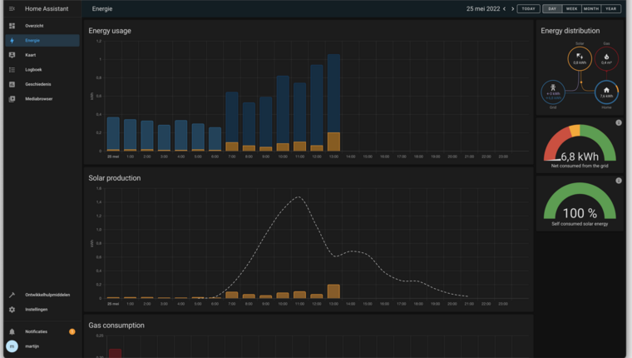
Task: Open Instellingen gear icon
Action: pos(12,310)
